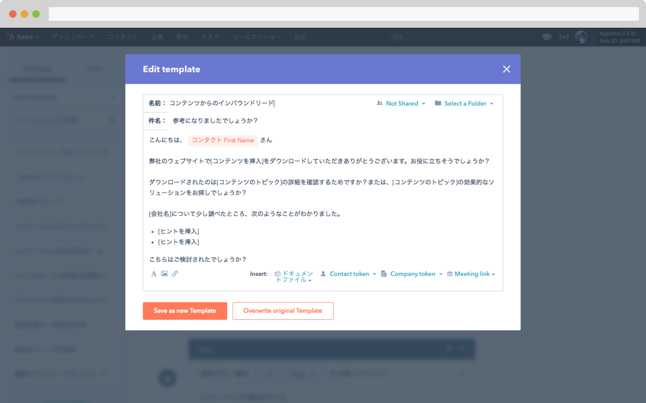Viewport: 646px width, 403px height.
Task: Click the paragraph starting with 弊社のウェブサイトで
Action: pyautogui.click(x=319, y=161)
